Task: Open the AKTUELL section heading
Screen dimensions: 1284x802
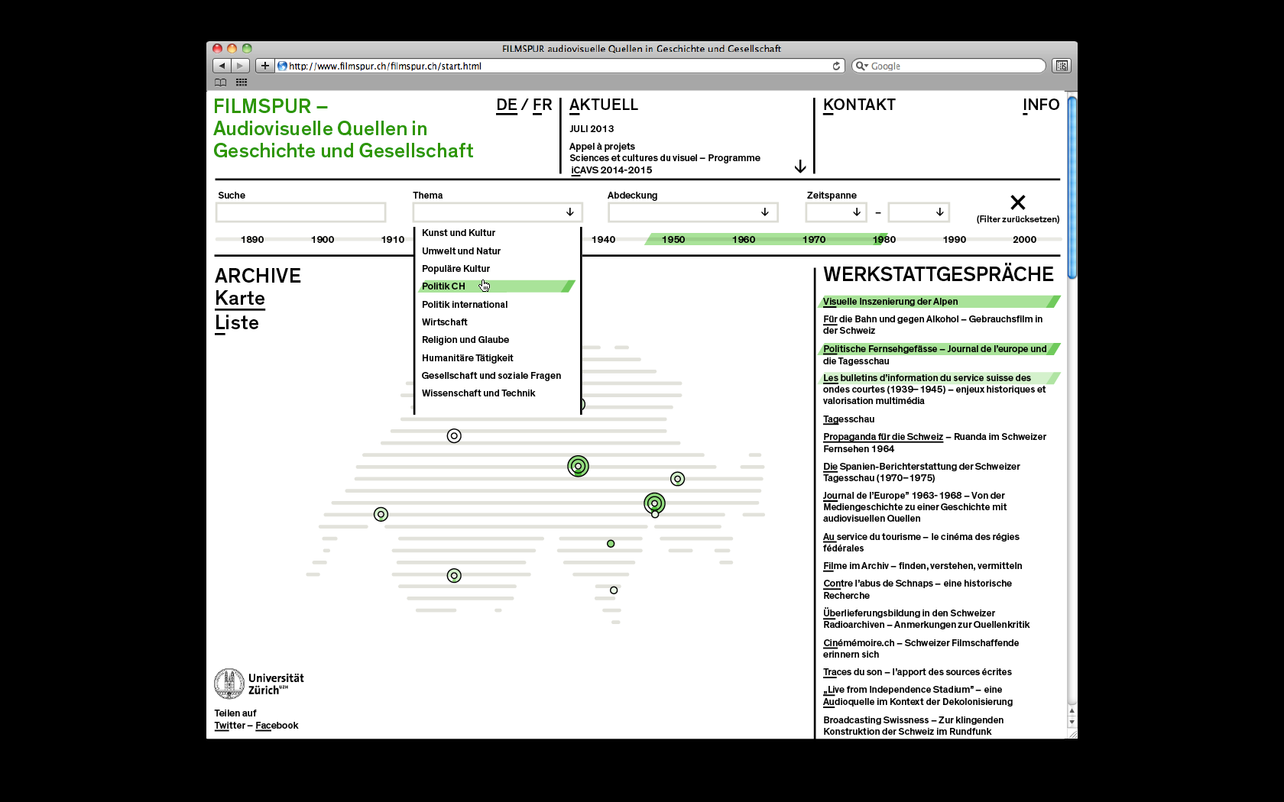Action: [603, 105]
